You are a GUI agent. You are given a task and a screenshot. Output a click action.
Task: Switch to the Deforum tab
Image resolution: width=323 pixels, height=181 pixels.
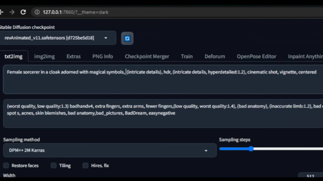point(215,57)
